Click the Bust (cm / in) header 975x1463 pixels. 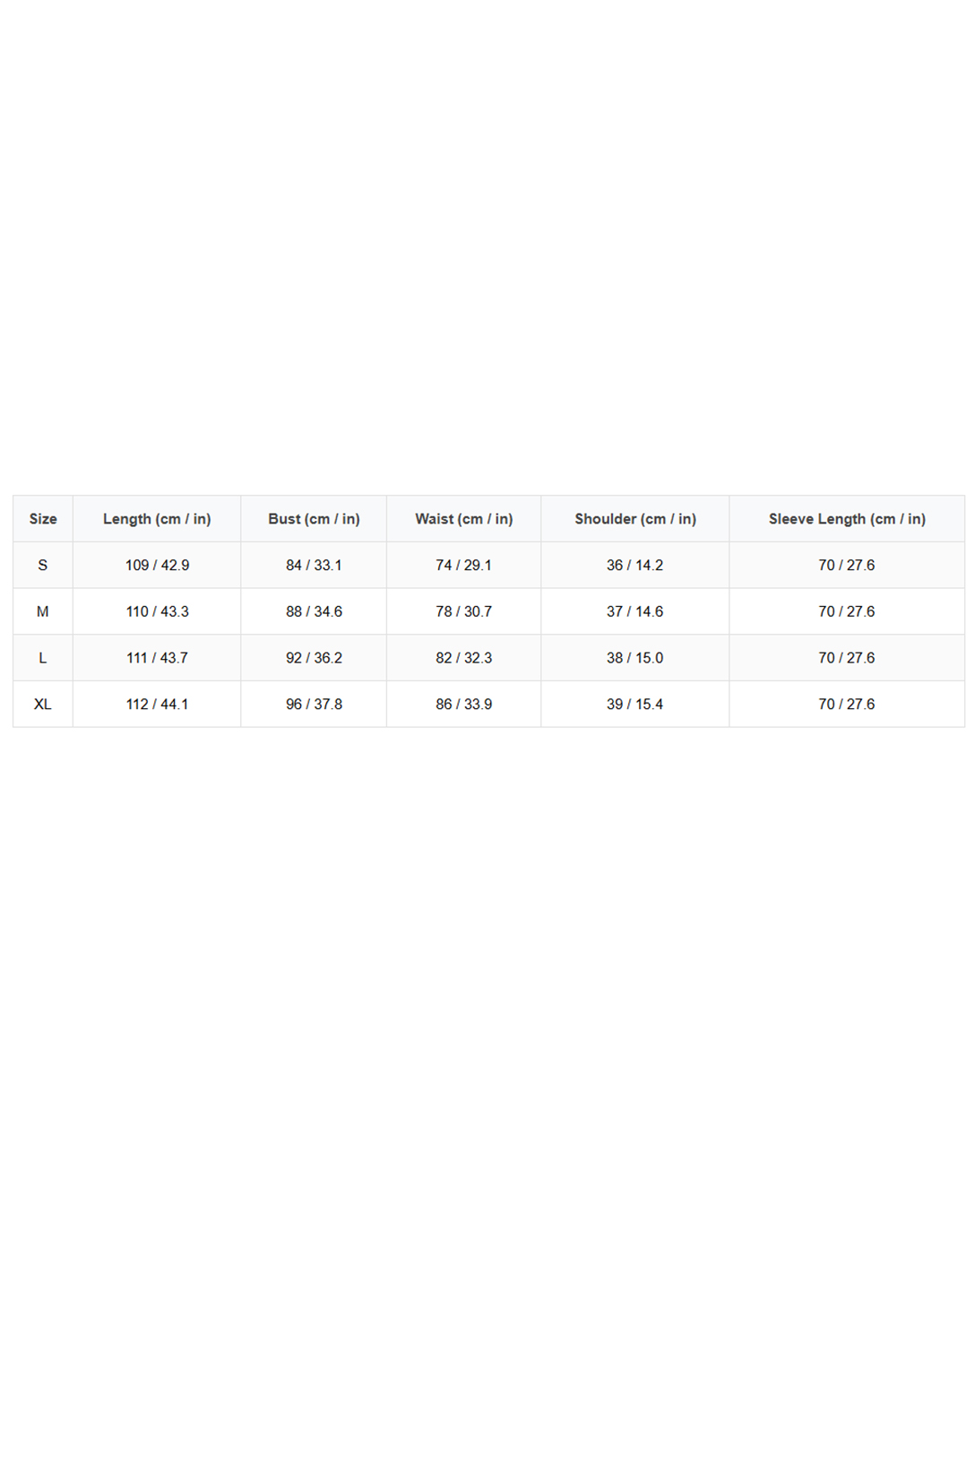[x=314, y=519]
